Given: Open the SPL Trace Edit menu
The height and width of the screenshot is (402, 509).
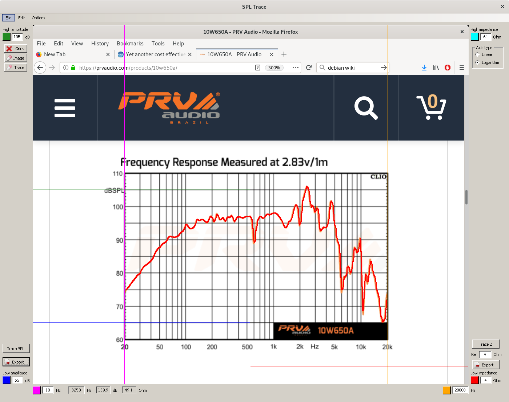Looking at the screenshot, I should pyautogui.click(x=21, y=18).
